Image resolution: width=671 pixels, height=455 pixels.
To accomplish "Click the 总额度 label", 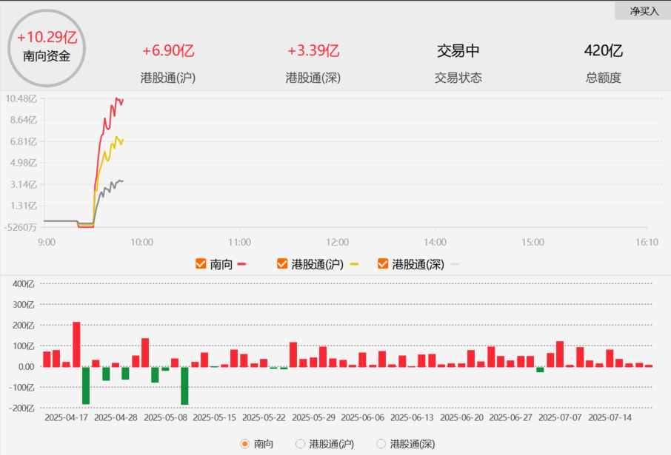I will tap(603, 78).
